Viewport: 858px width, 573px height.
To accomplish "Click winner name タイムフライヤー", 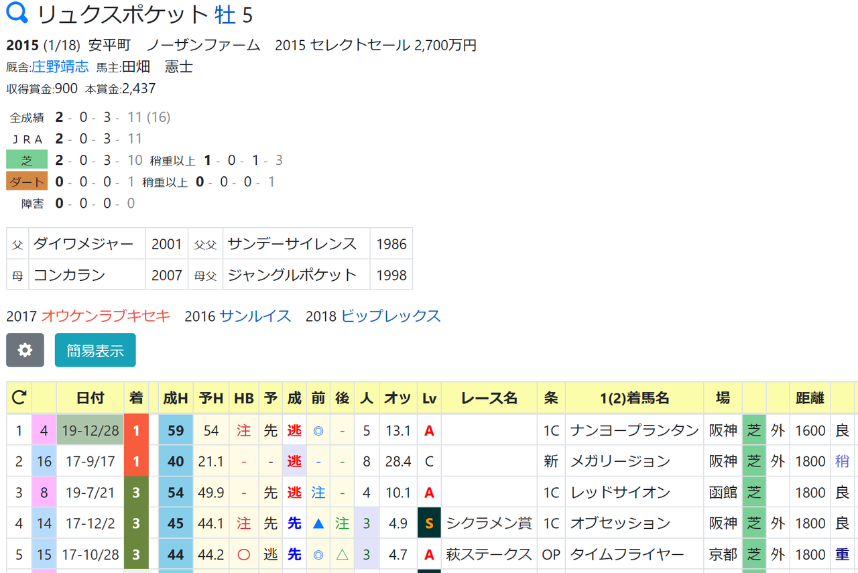I will point(627,554).
